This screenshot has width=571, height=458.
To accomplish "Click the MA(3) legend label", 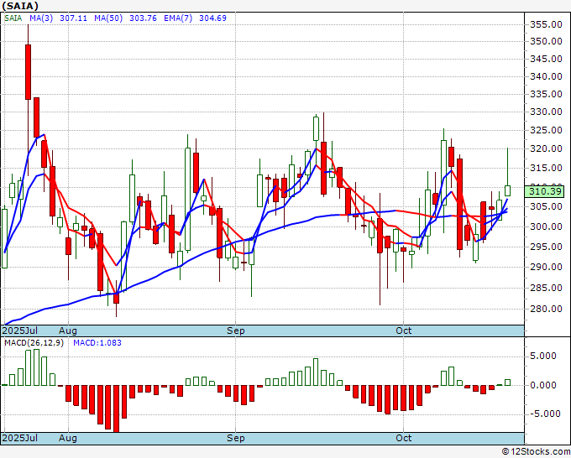I will coord(41,18).
